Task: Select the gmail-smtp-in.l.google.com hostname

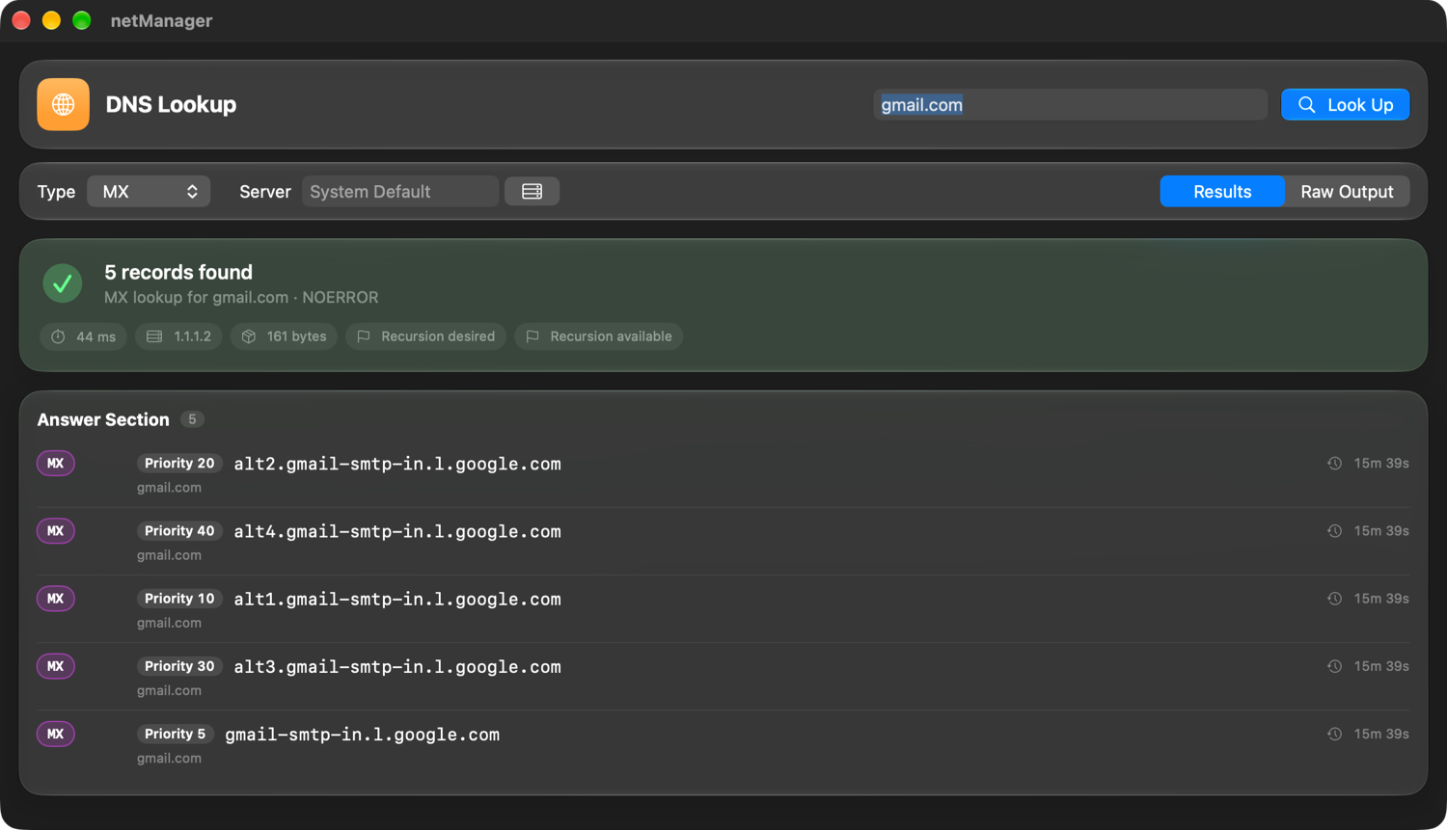Action: [x=363, y=735]
